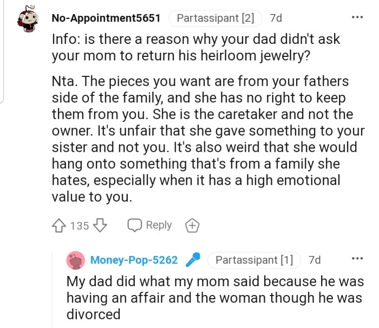Open options menu for top comment
Viewport: 379px width, 328px height.
click(357, 17)
